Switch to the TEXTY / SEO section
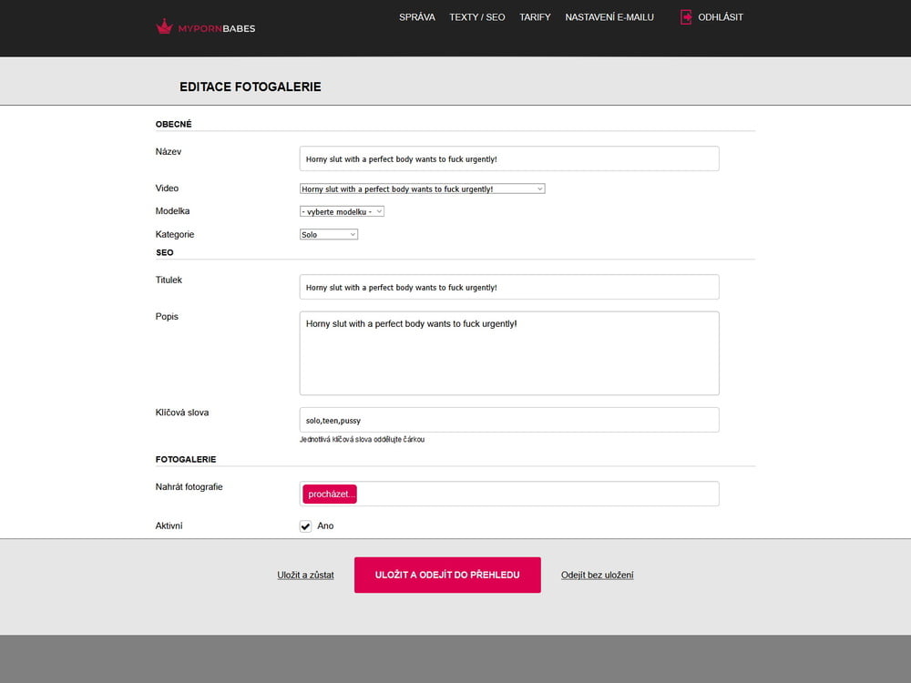911x683 pixels. pyautogui.click(x=477, y=16)
